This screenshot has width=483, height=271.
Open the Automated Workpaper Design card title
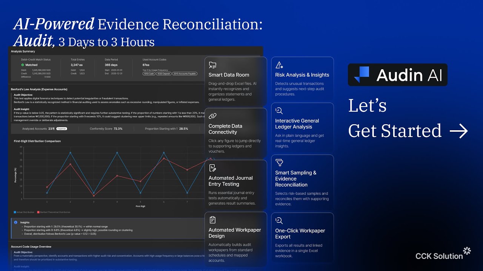(x=235, y=233)
